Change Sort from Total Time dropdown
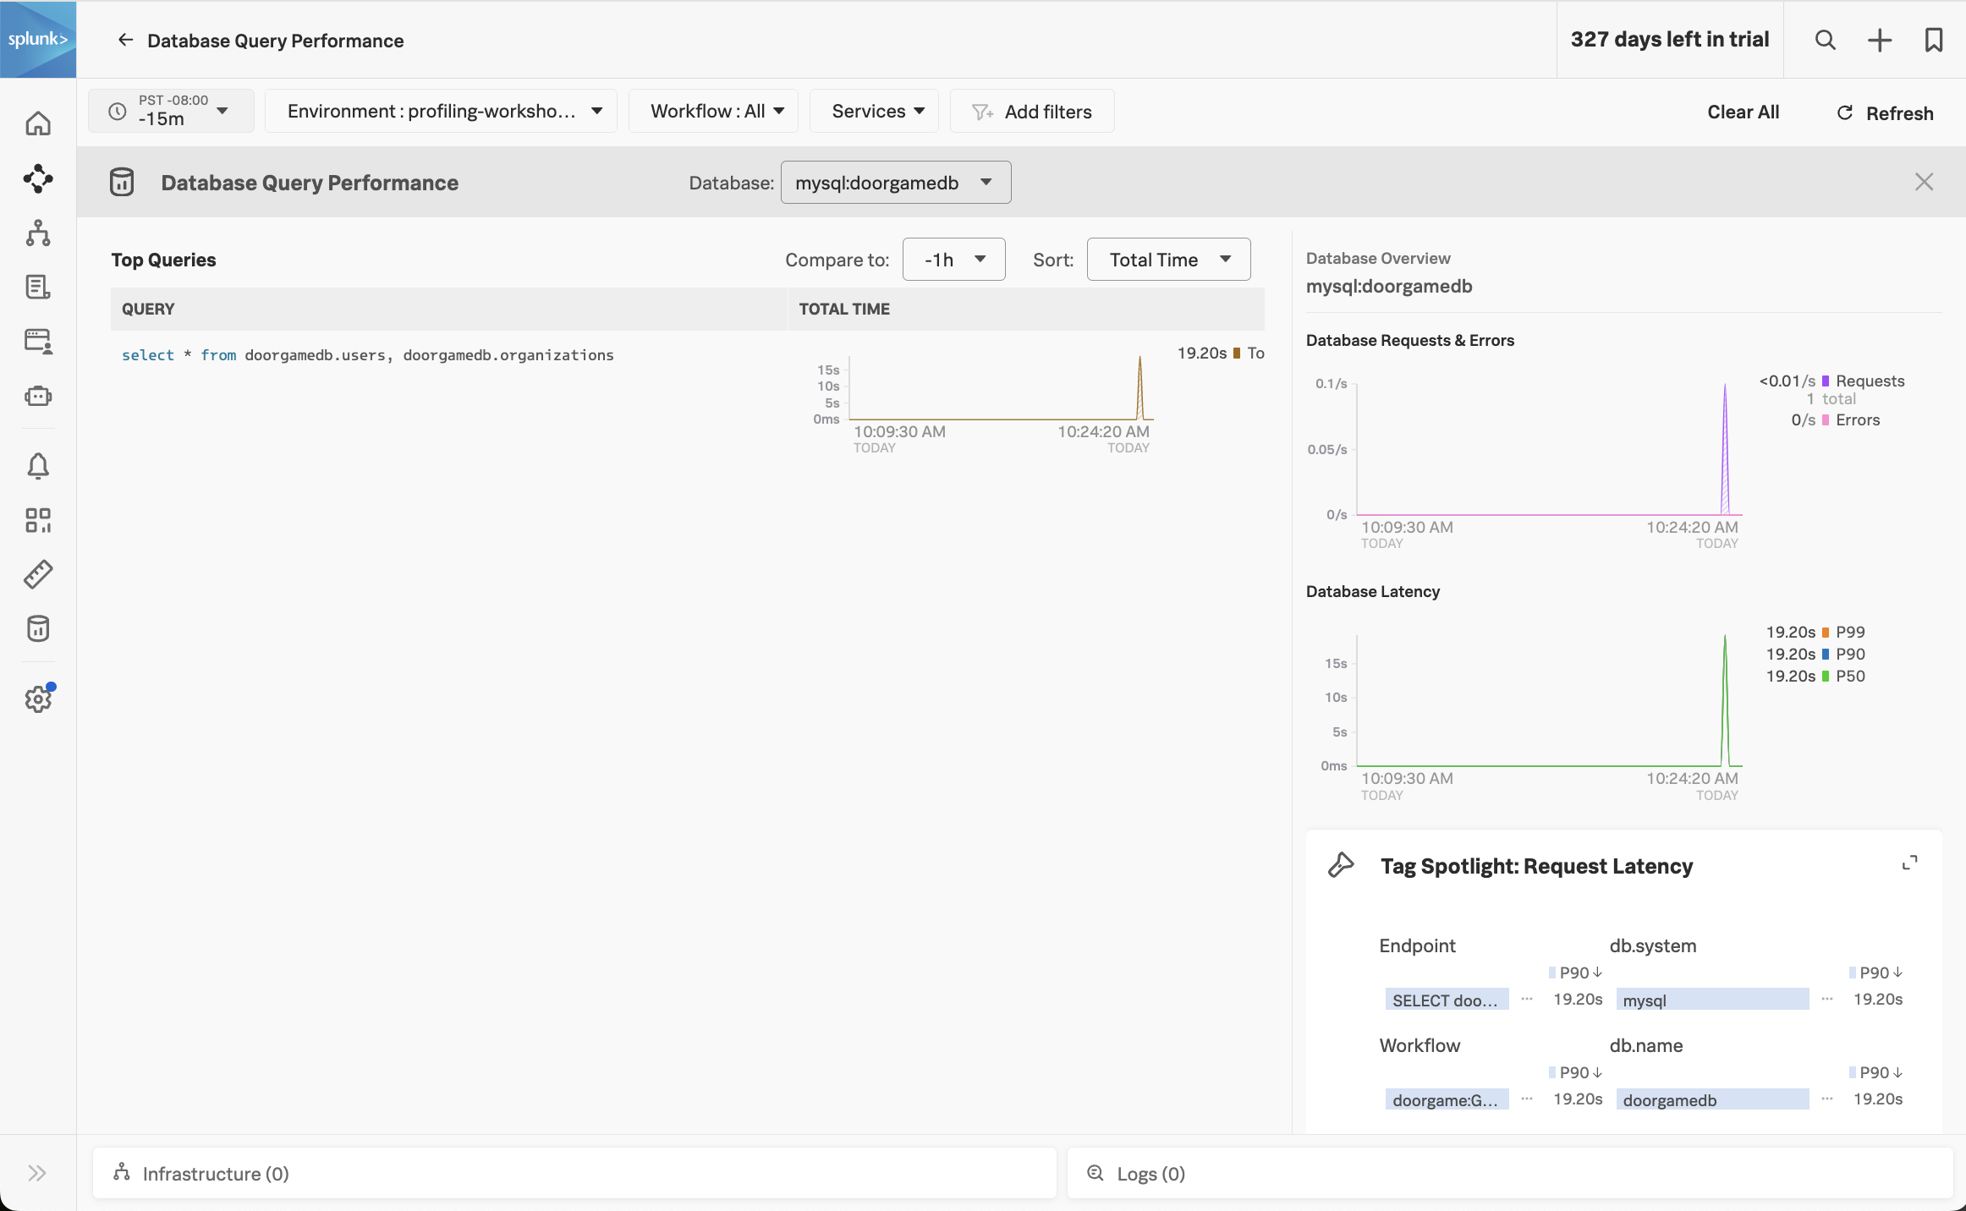The width and height of the screenshot is (1966, 1211). point(1168,259)
